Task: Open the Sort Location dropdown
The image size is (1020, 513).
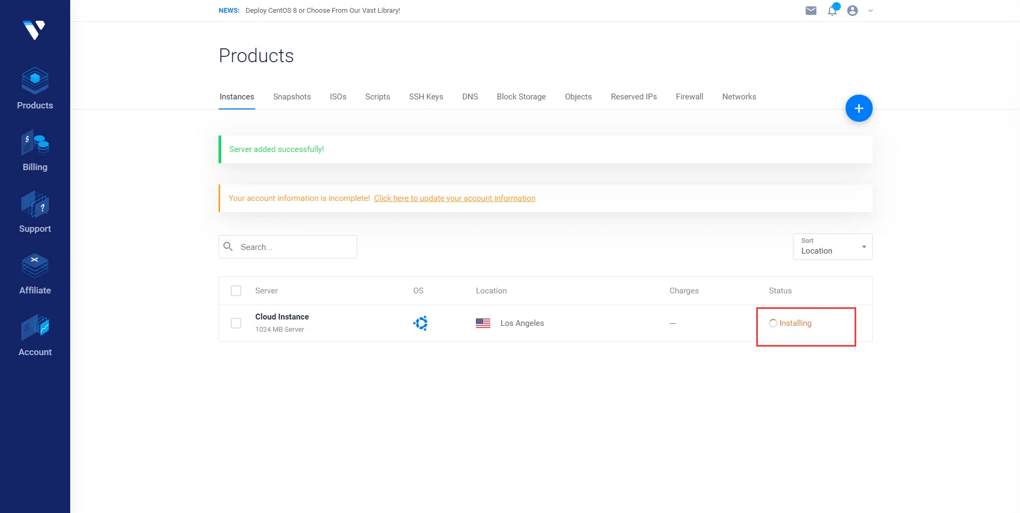Action: coord(832,247)
